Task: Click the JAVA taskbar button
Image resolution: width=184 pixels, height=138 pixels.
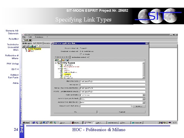Action: (x=77, y=123)
